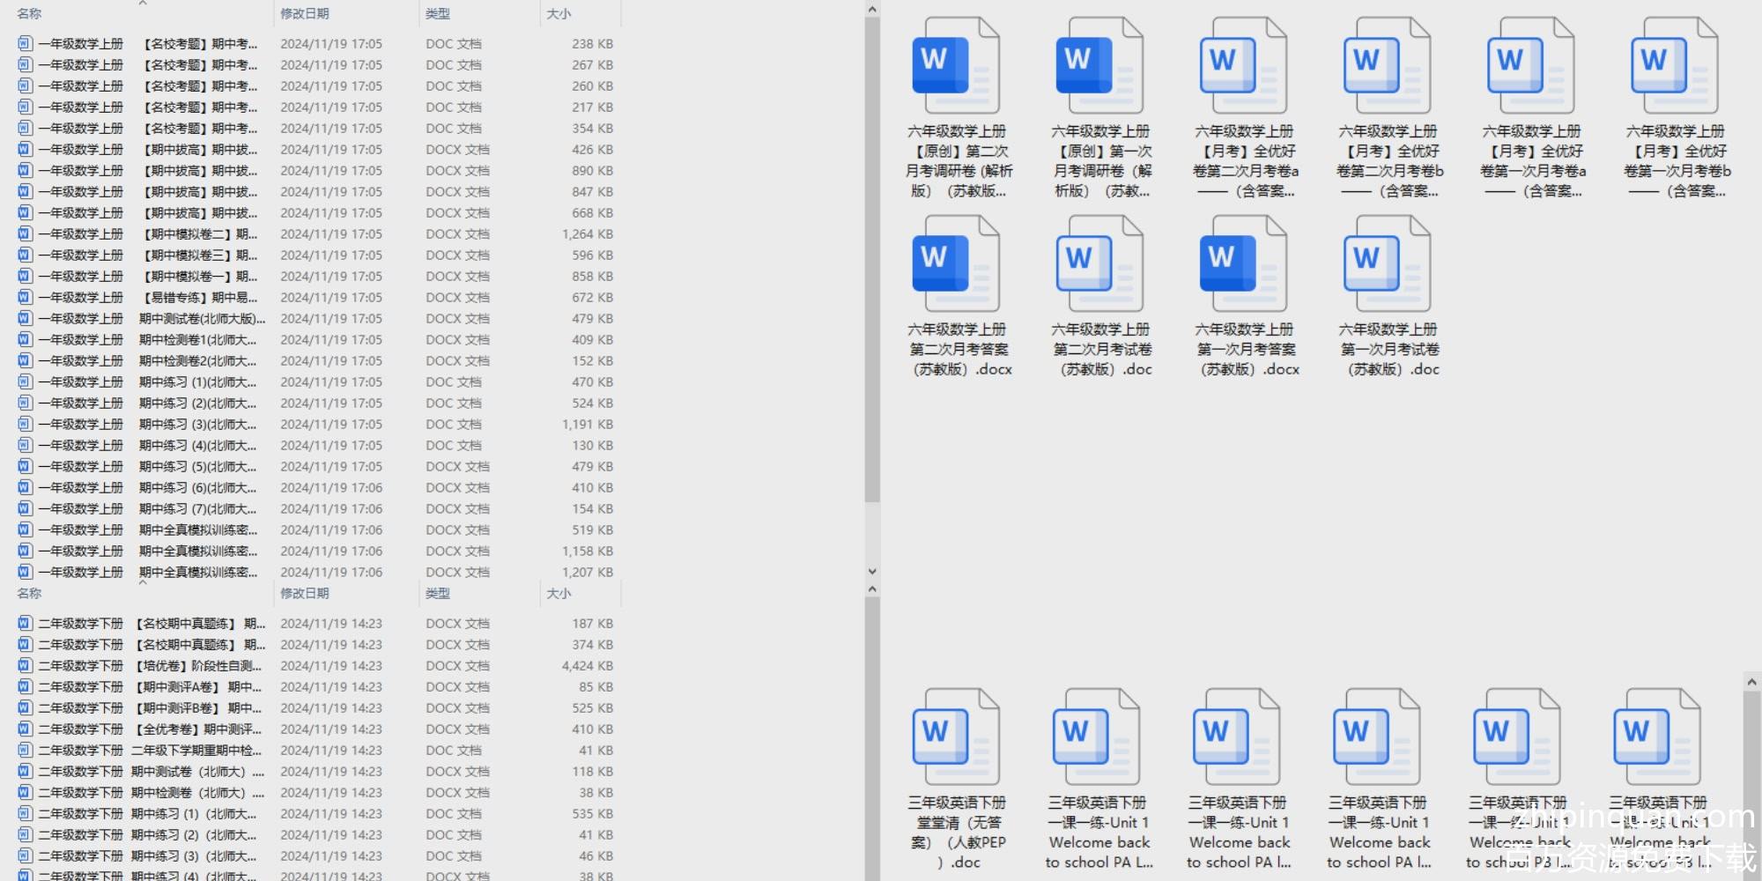Sort upper file list by 大小 column
The image size is (1762, 881).
pyautogui.click(x=559, y=14)
